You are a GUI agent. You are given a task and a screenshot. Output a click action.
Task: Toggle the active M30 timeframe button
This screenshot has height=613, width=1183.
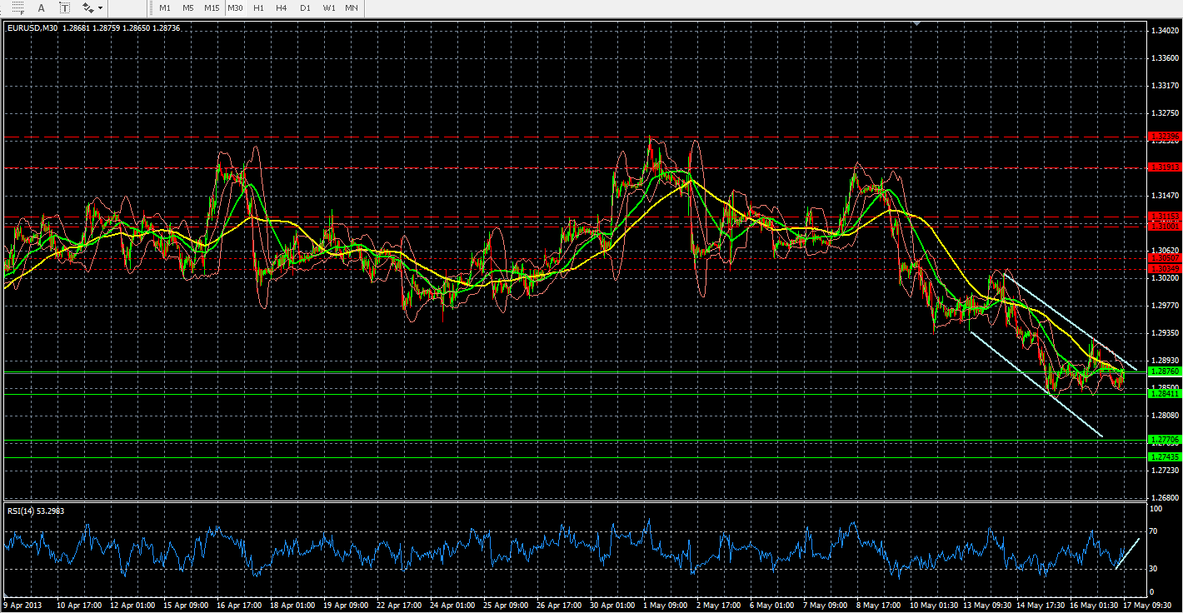[x=236, y=7]
